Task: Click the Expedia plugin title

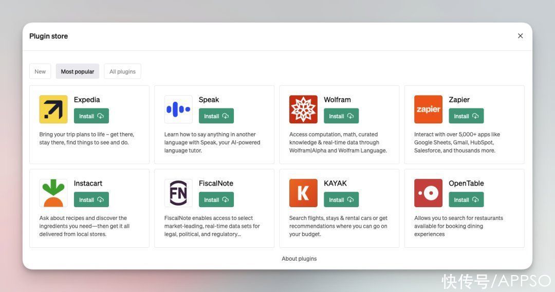Action: coord(87,100)
